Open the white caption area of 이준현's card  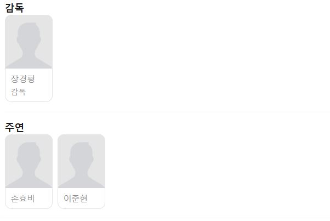82,199
